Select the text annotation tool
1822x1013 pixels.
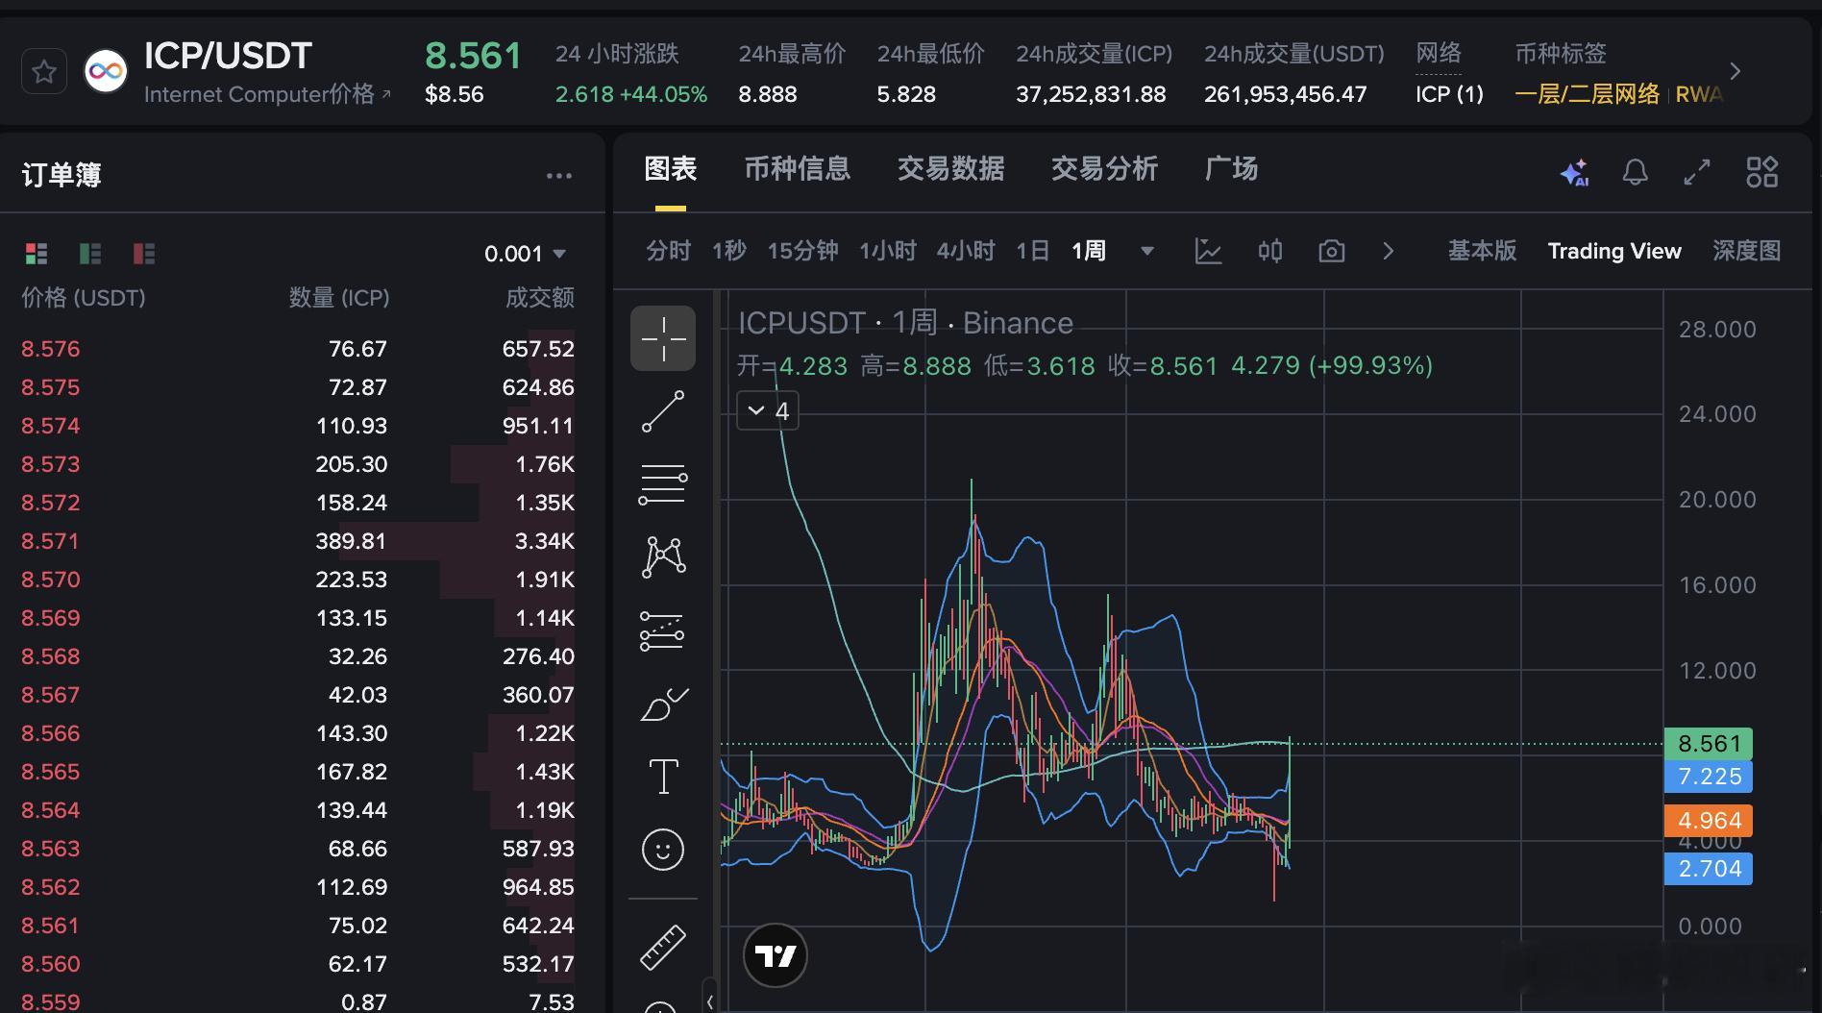663,777
